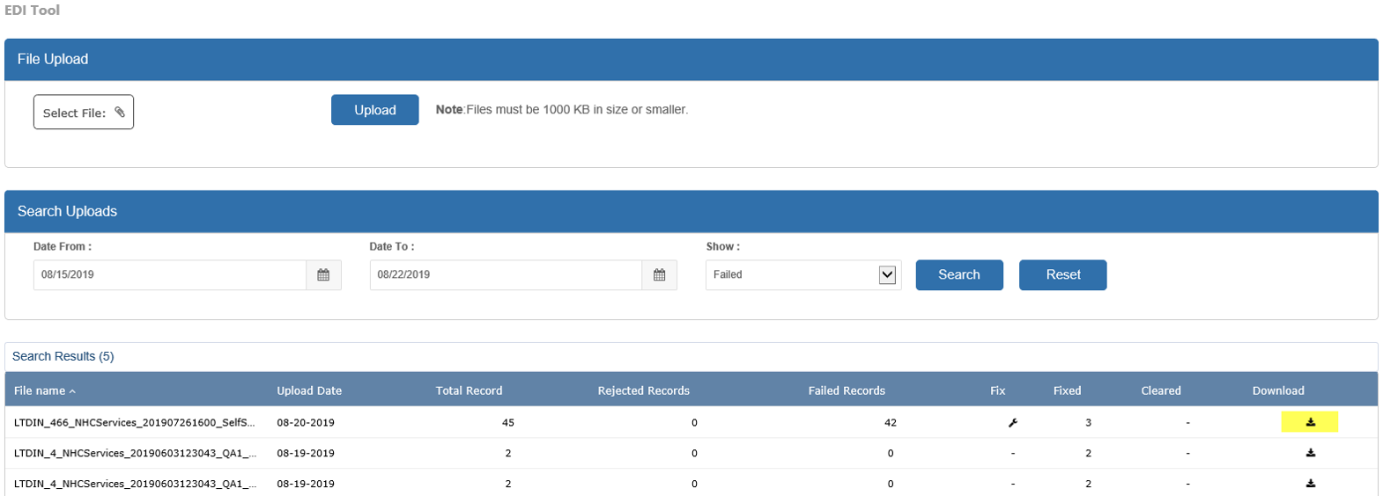The height and width of the screenshot is (496, 1383).
Task: Open the Date To calendar picker
Action: 659,275
